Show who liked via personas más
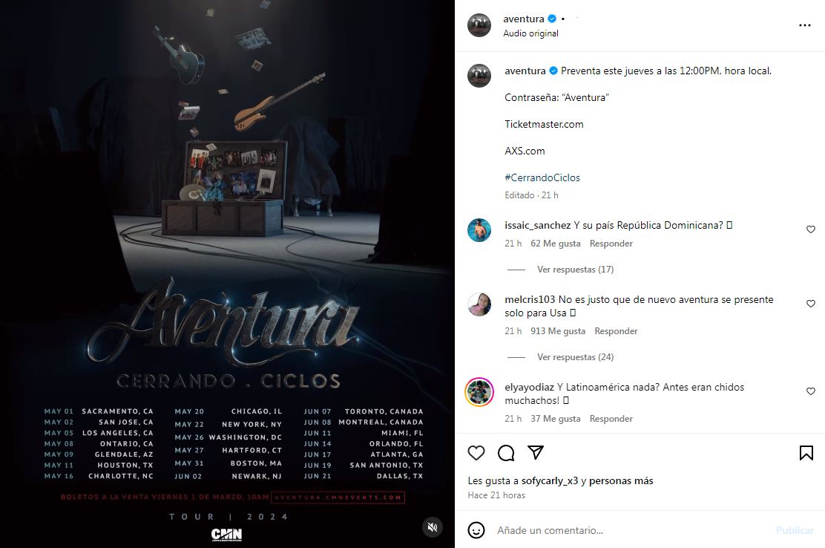 point(621,480)
